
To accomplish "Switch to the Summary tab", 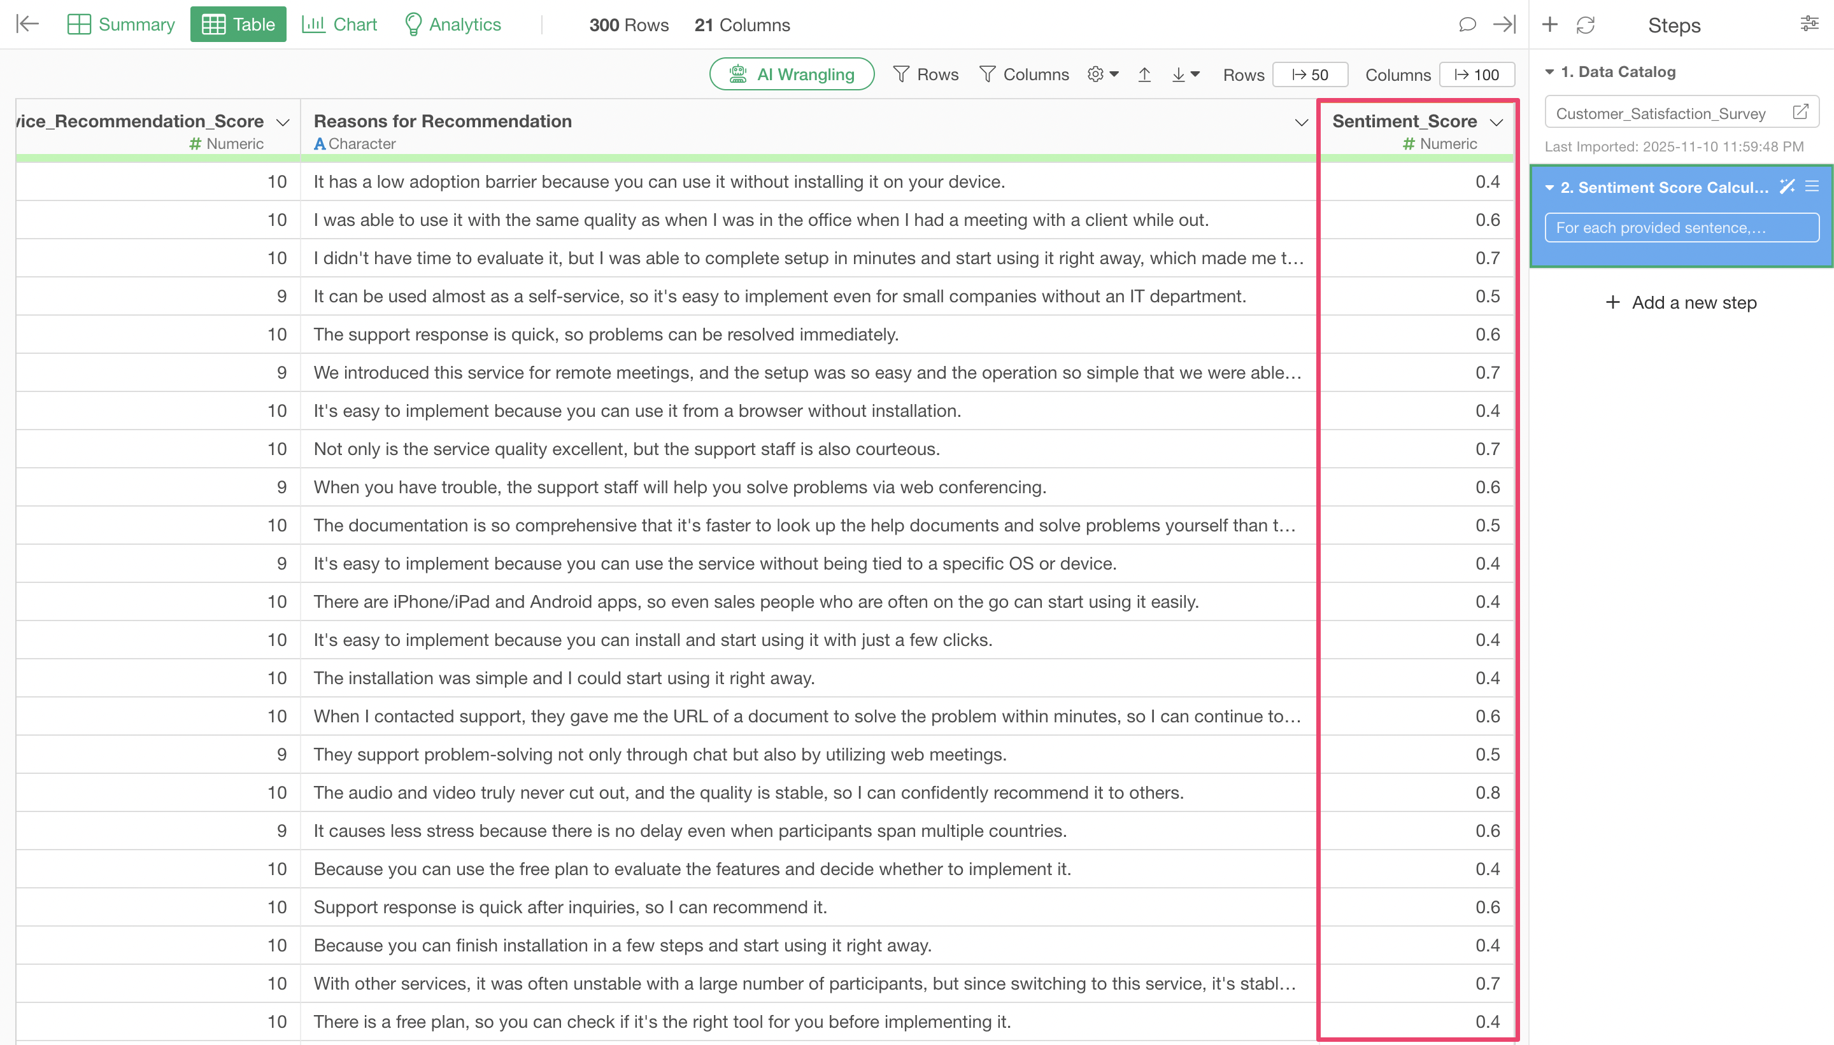I will point(120,24).
